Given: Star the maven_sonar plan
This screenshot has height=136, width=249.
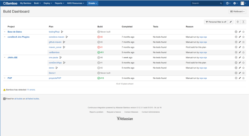Looking at the screenshot, I should [244, 47].
